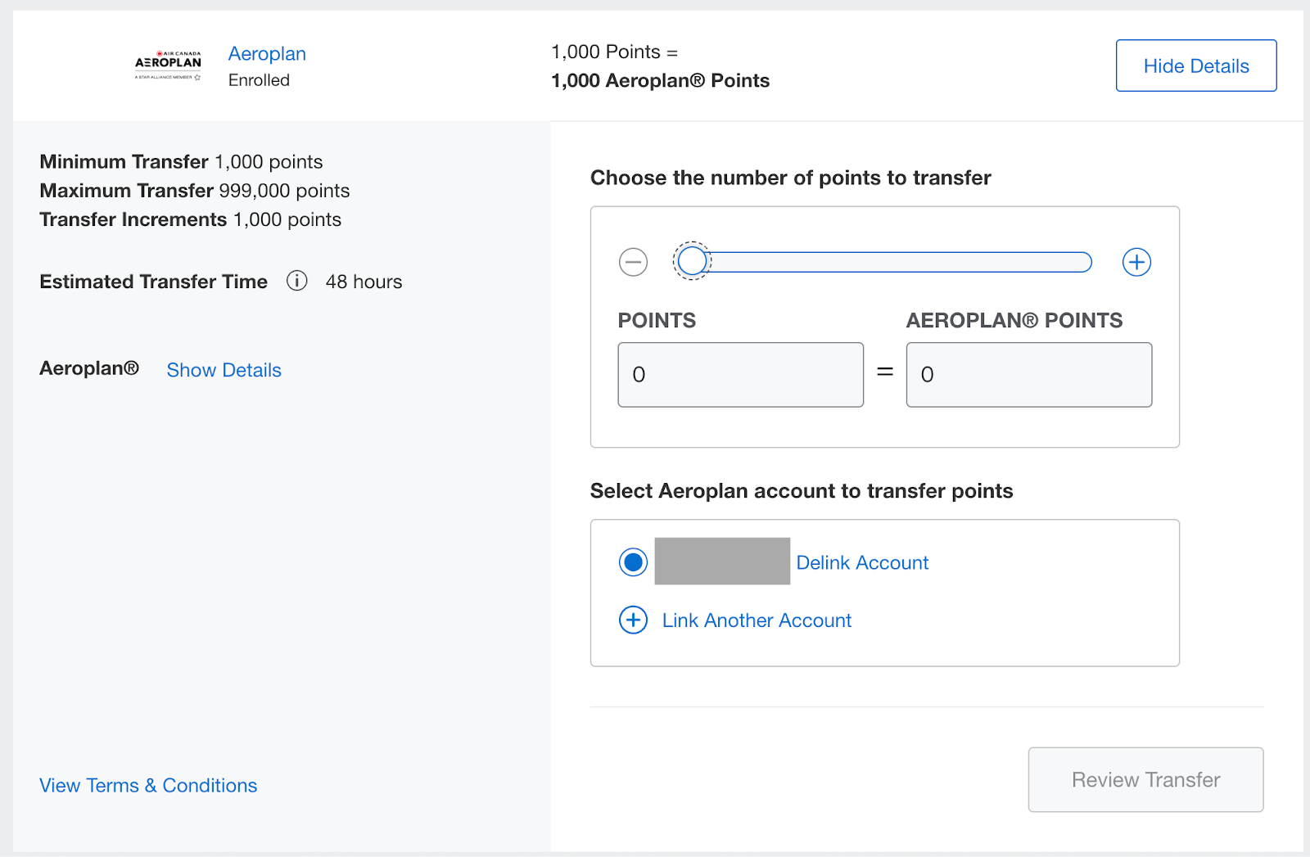The width and height of the screenshot is (1310, 857).
Task: Click the equals sign between point fields
Action: 884,372
